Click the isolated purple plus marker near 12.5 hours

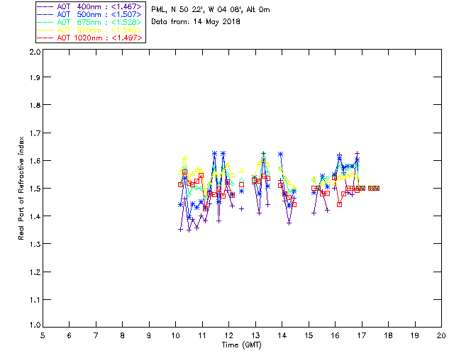241,208
